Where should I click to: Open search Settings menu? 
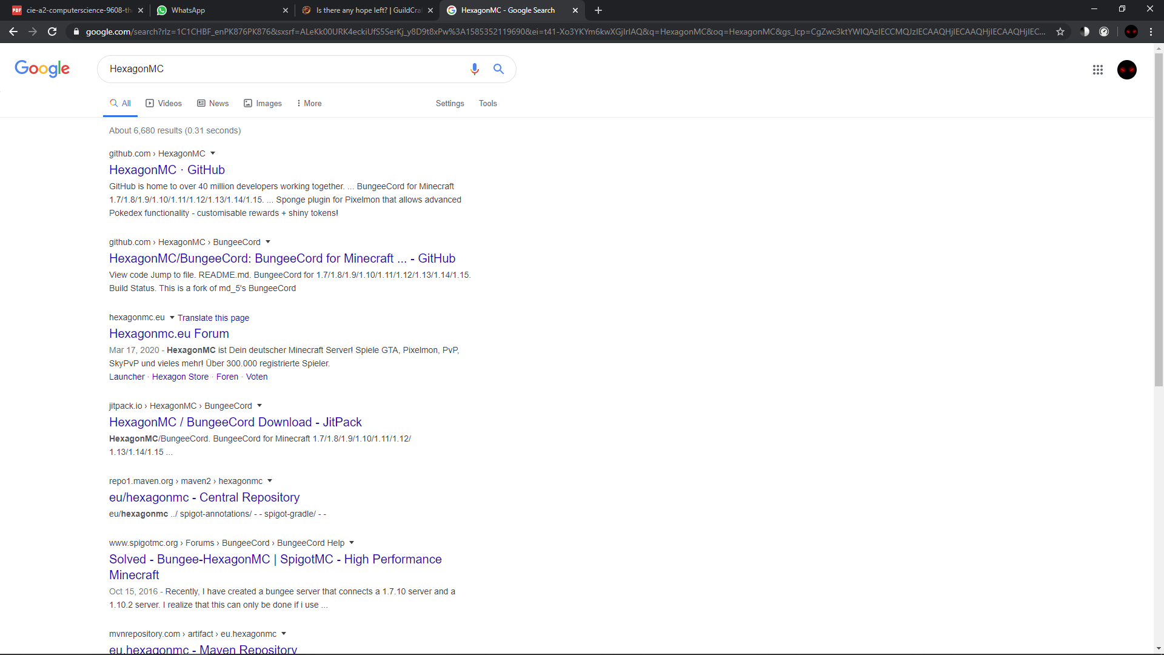tap(450, 104)
